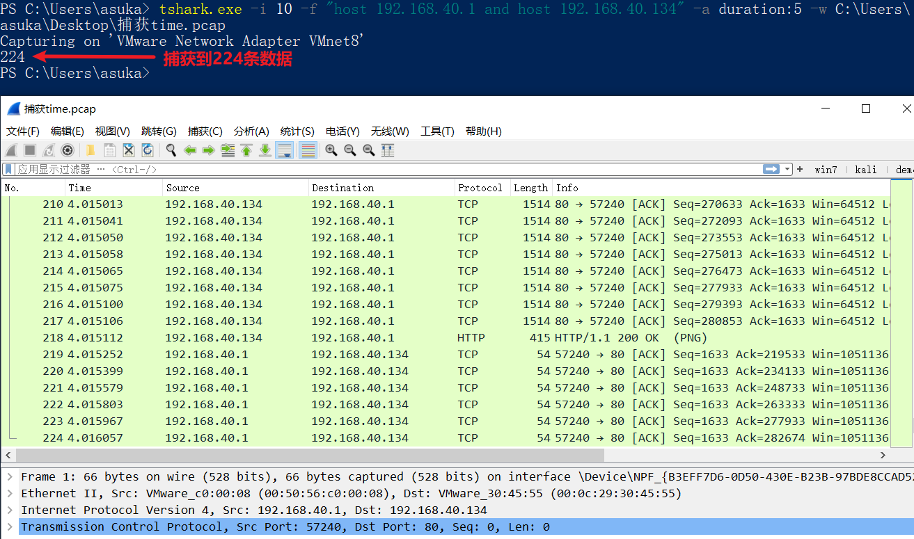Click Resize columns to content icon

coord(388,150)
